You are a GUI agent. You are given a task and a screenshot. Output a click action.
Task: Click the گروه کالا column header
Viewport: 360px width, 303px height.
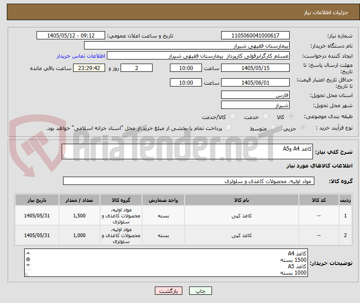click(121, 200)
